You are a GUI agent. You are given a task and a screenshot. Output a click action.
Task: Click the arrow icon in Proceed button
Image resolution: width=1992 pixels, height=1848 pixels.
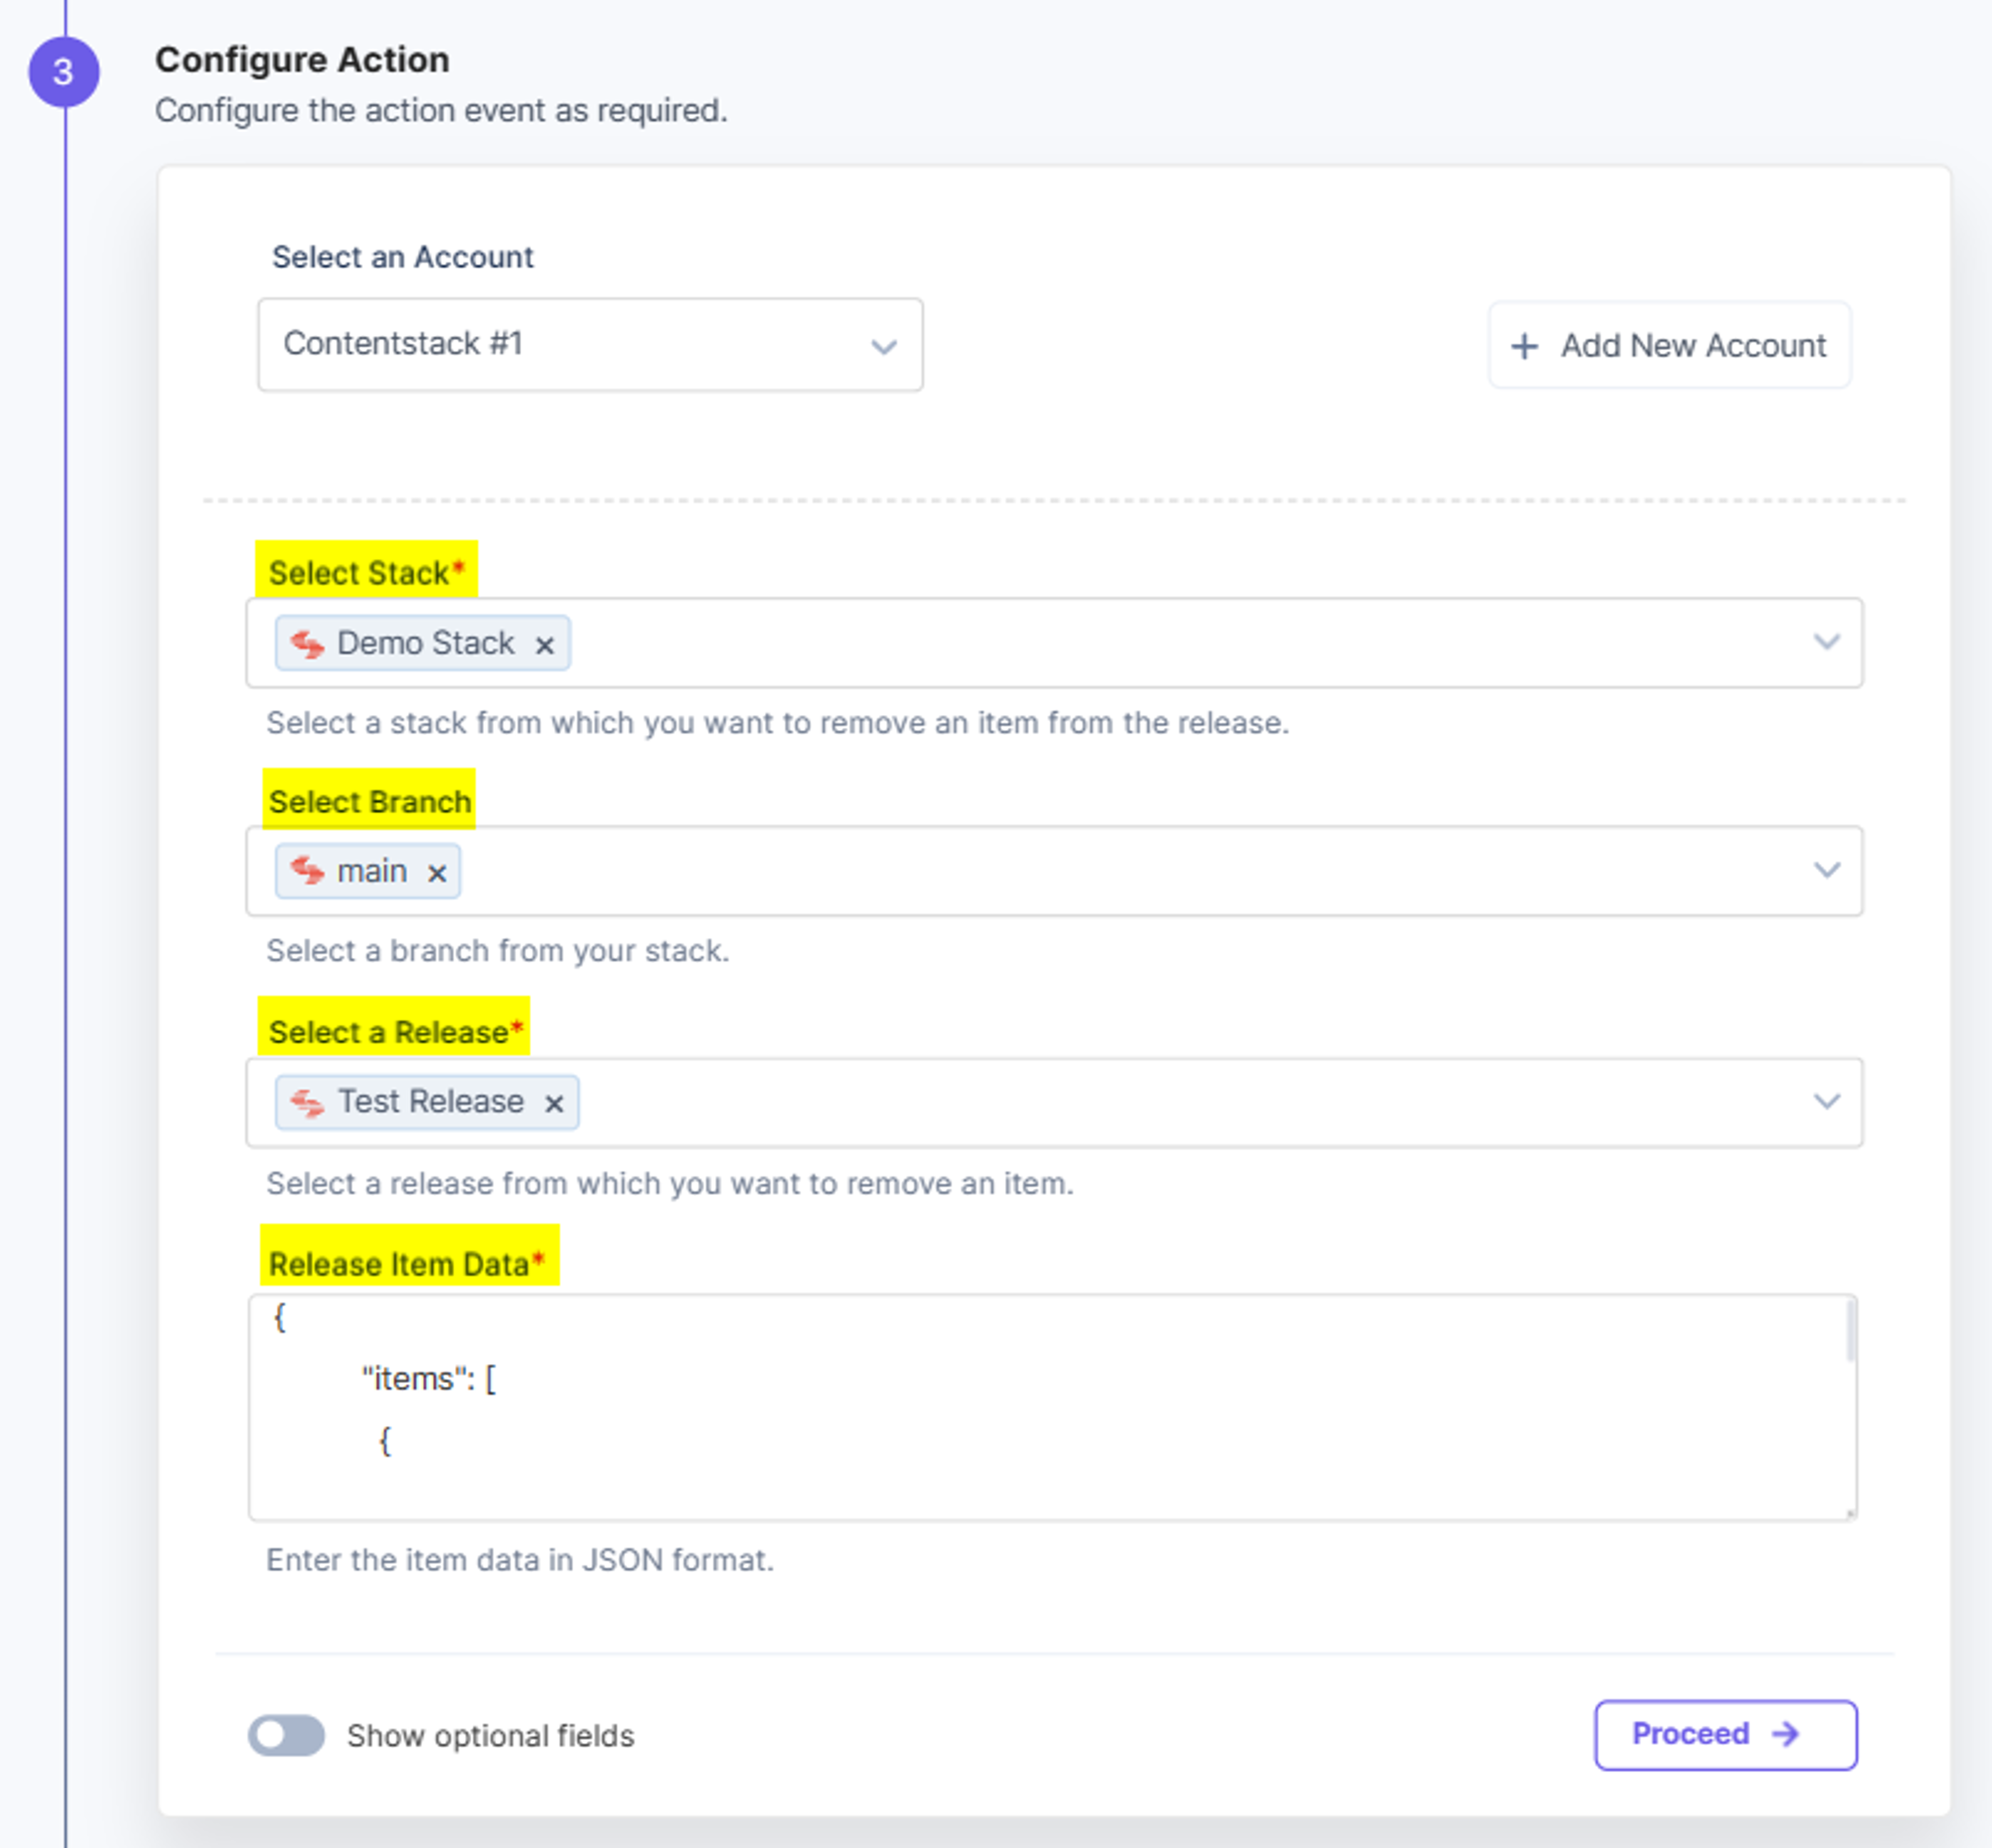click(1785, 1734)
